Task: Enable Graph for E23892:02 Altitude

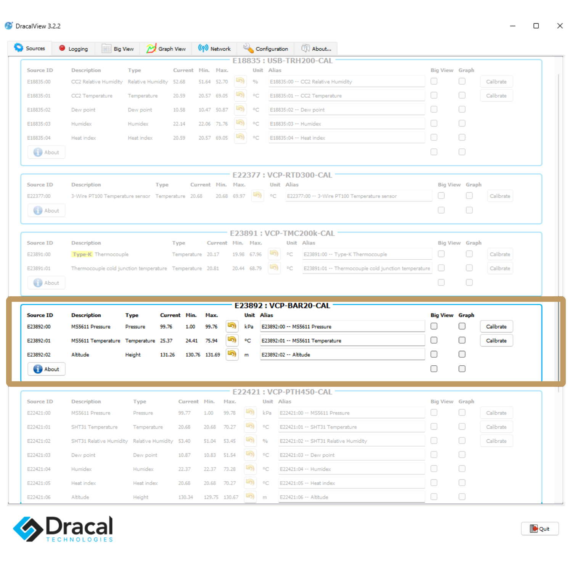Action: click(x=462, y=354)
